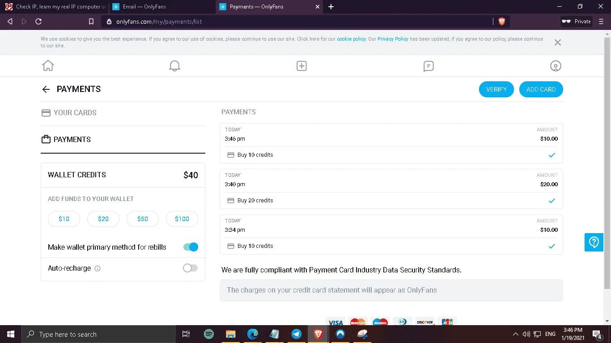Open the Privacy Policy link
Viewport: 611px width, 343px height.
tap(393, 39)
